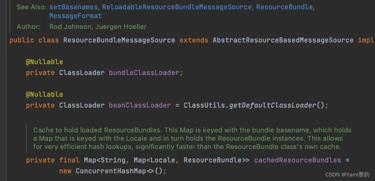Click ResourceBundle>> type in the field declaration

(216, 160)
